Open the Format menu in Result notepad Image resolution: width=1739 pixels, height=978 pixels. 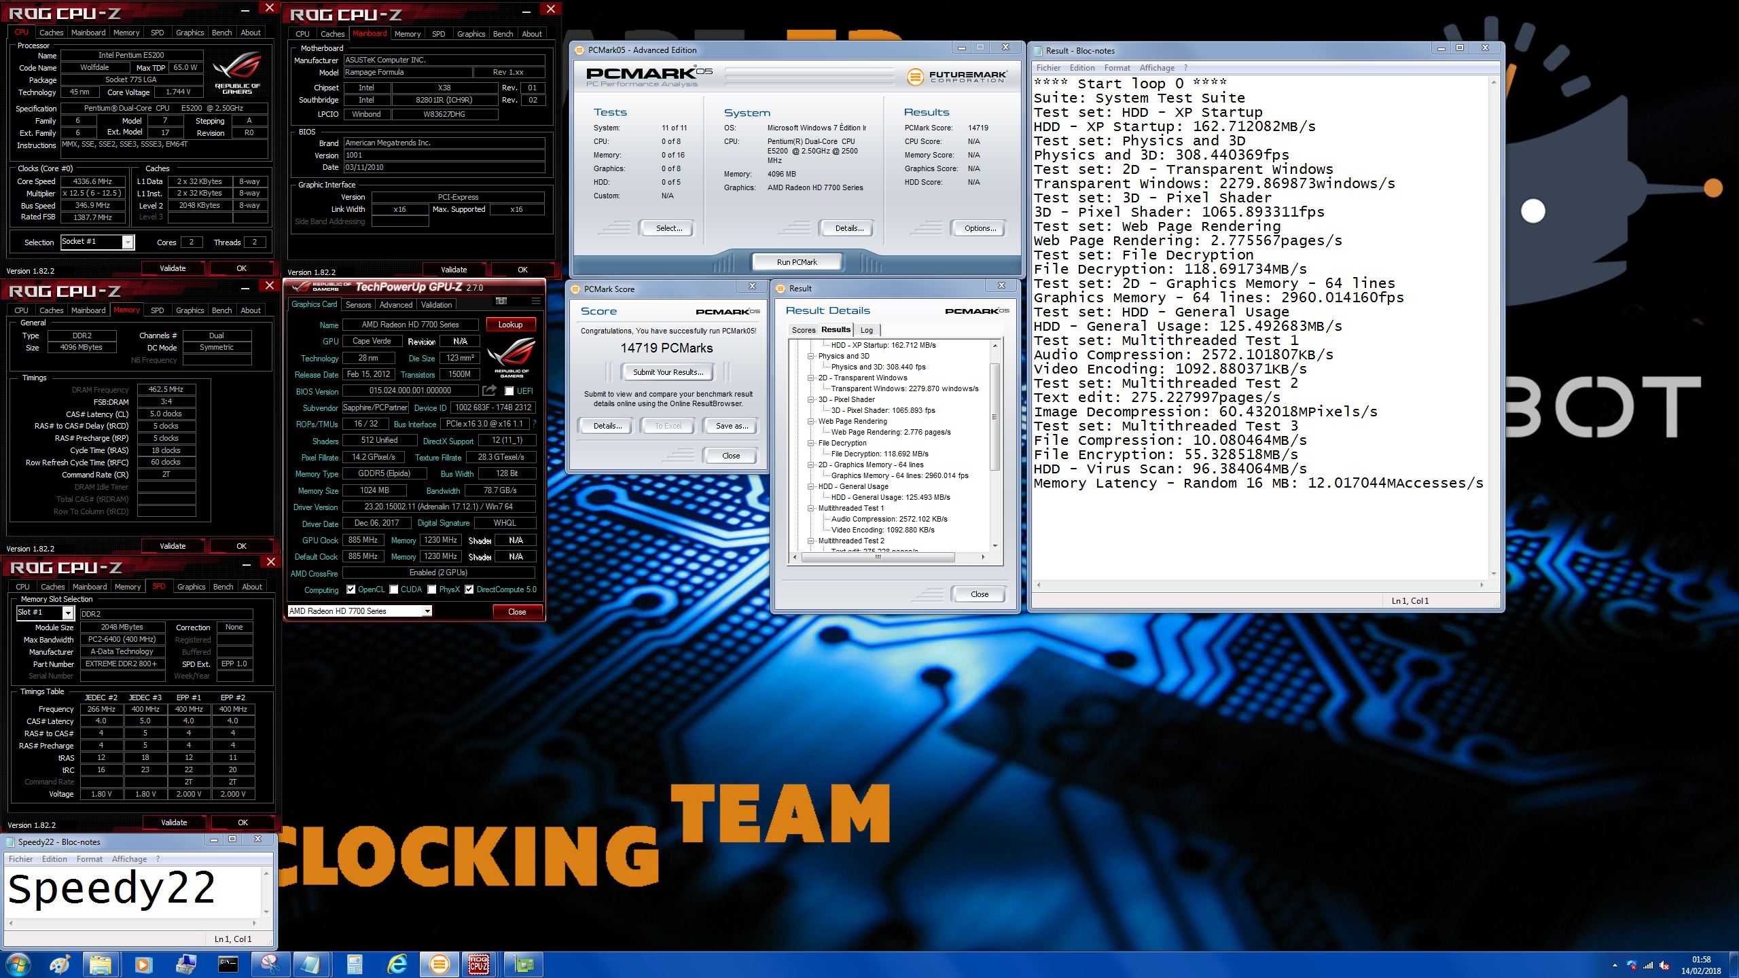pos(1117,68)
